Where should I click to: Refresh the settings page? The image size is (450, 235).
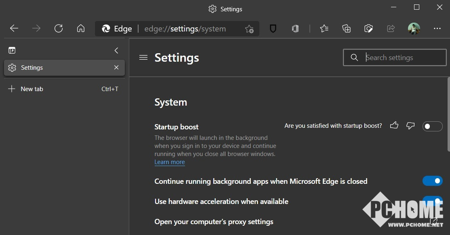tap(59, 28)
